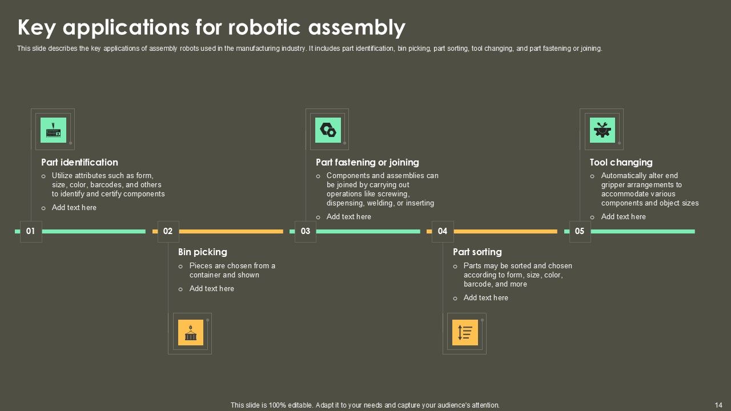Select the Tool changing heading

pyautogui.click(x=621, y=162)
